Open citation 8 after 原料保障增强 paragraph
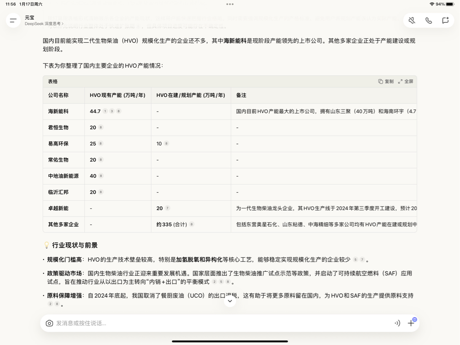Image resolution: width=460 pixels, height=345 pixels. (57, 304)
